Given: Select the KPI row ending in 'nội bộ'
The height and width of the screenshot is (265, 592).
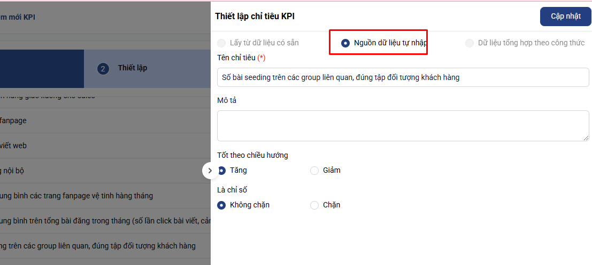Looking at the screenshot, I should tap(80, 171).
